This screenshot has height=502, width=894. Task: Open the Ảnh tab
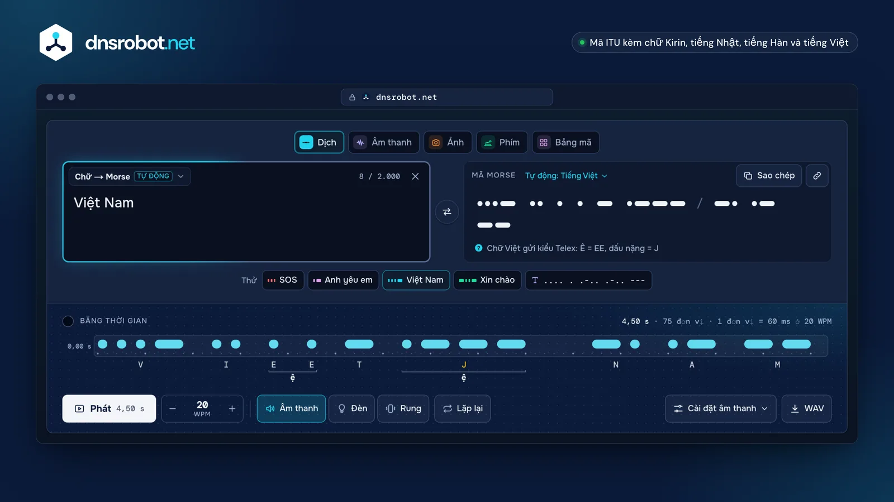(x=448, y=142)
